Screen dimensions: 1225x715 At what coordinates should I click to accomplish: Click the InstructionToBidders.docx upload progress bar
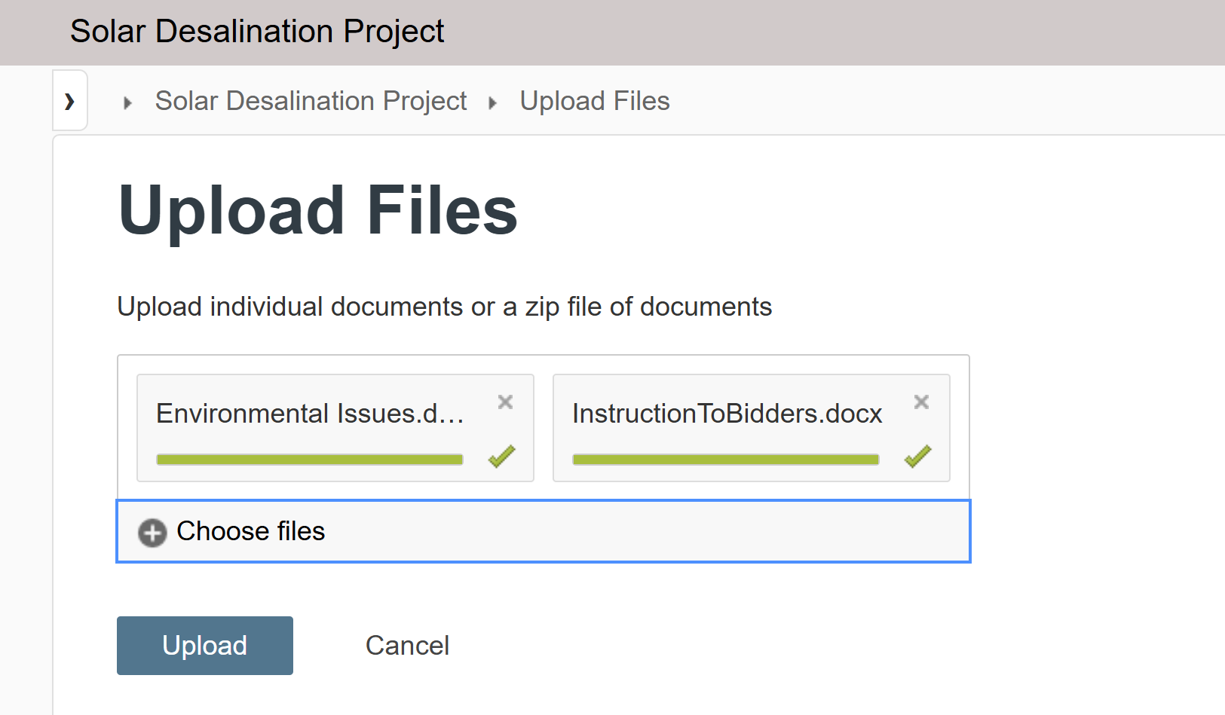coord(726,460)
